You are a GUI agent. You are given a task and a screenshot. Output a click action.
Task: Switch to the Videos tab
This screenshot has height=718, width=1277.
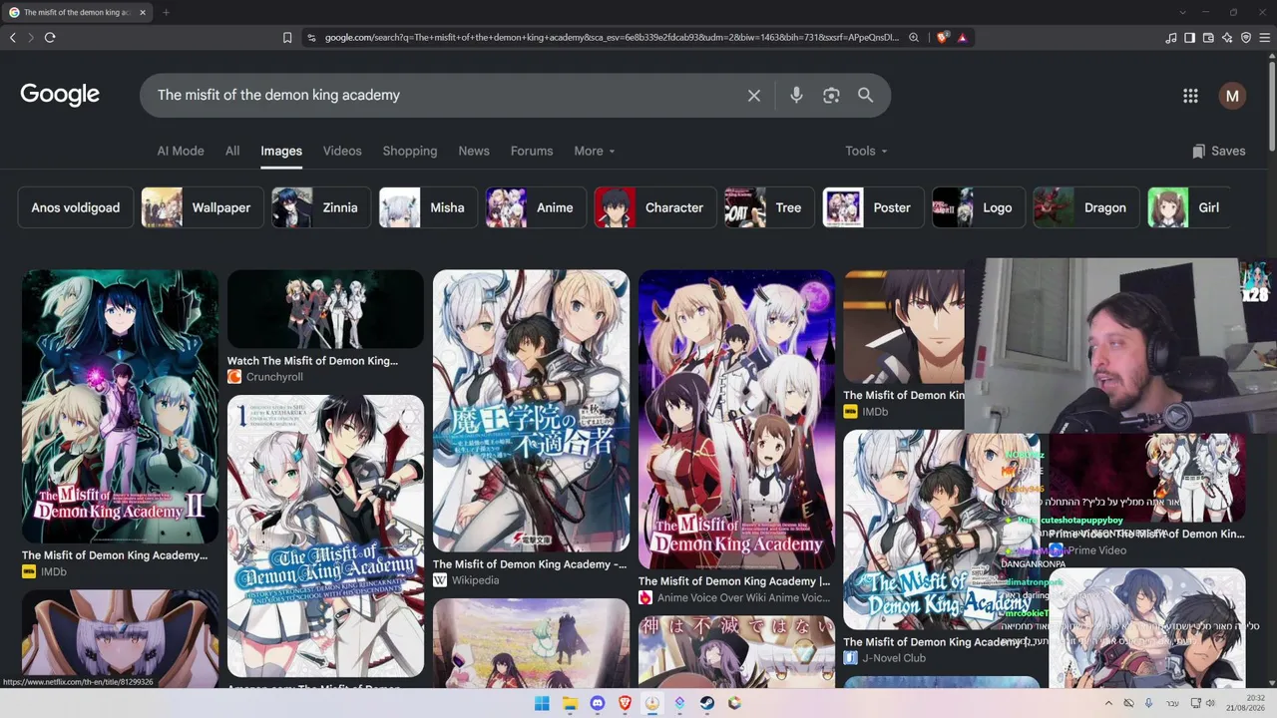pyautogui.click(x=342, y=151)
